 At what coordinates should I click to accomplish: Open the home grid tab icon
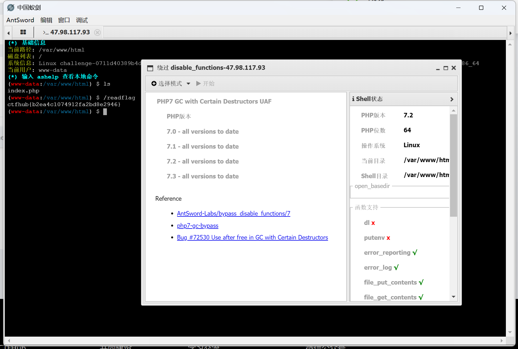click(x=23, y=32)
